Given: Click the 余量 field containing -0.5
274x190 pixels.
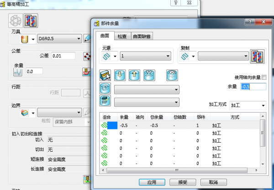Looking at the screenshot, I should tap(253, 87).
